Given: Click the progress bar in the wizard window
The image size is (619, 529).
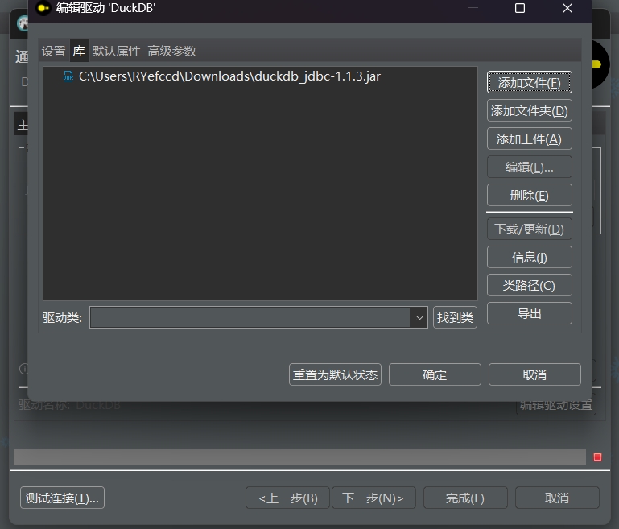Looking at the screenshot, I should pyautogui.click(x=299, y=457).
